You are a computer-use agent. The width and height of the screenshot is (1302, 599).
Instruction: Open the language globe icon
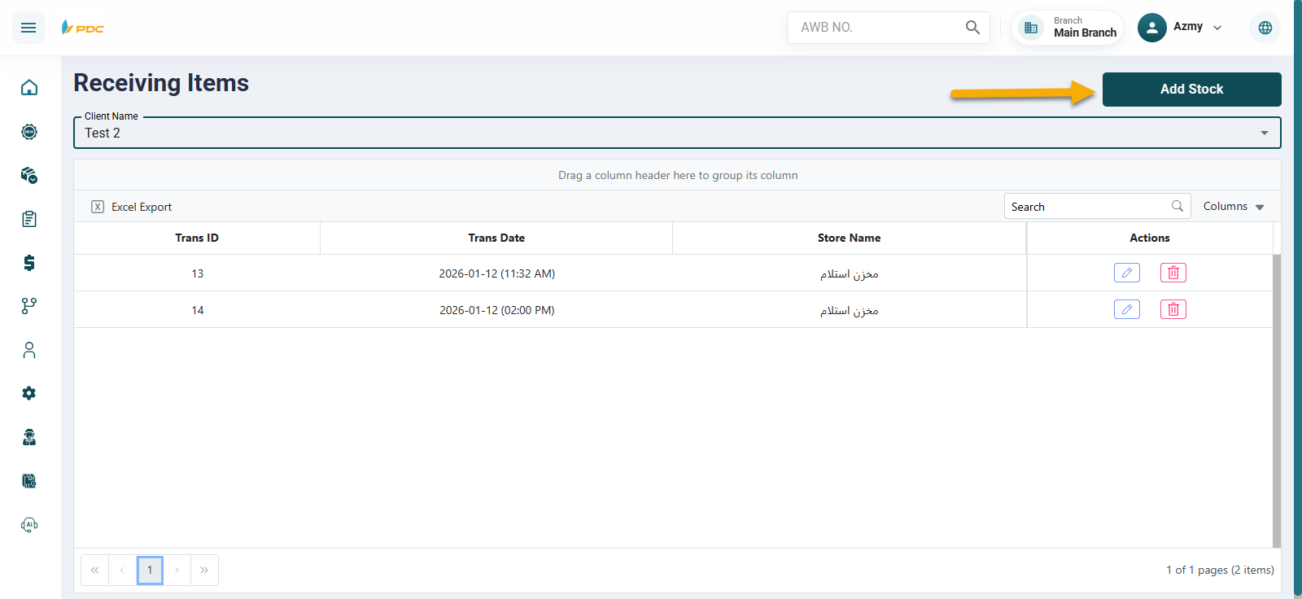1265,28
